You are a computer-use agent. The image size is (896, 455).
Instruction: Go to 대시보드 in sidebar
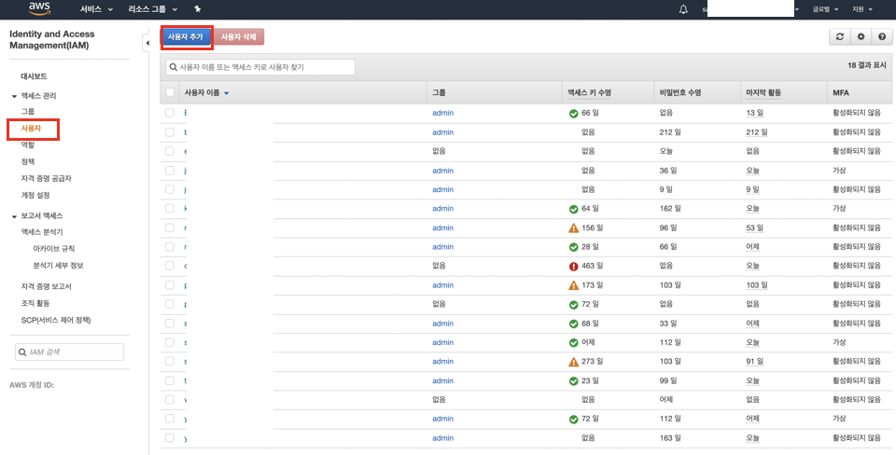coord(34,76)
